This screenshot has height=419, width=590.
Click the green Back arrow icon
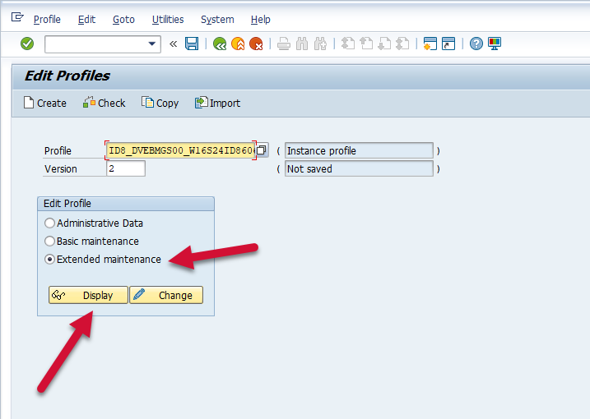[x=220, y=44]
